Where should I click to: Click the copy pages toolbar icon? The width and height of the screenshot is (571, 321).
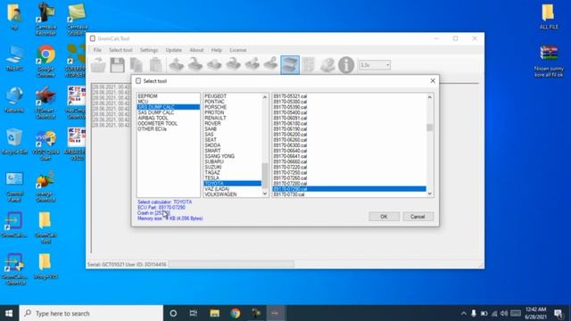pos(137,65)
